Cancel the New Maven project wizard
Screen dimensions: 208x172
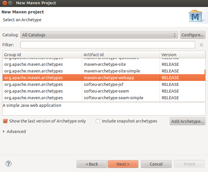point(156,164)
